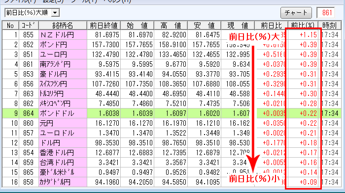The width and height of the screenshot is (345, 193).
Task: Click high price 108.3650
Action: pyautogui.click(x=172, y=84)
